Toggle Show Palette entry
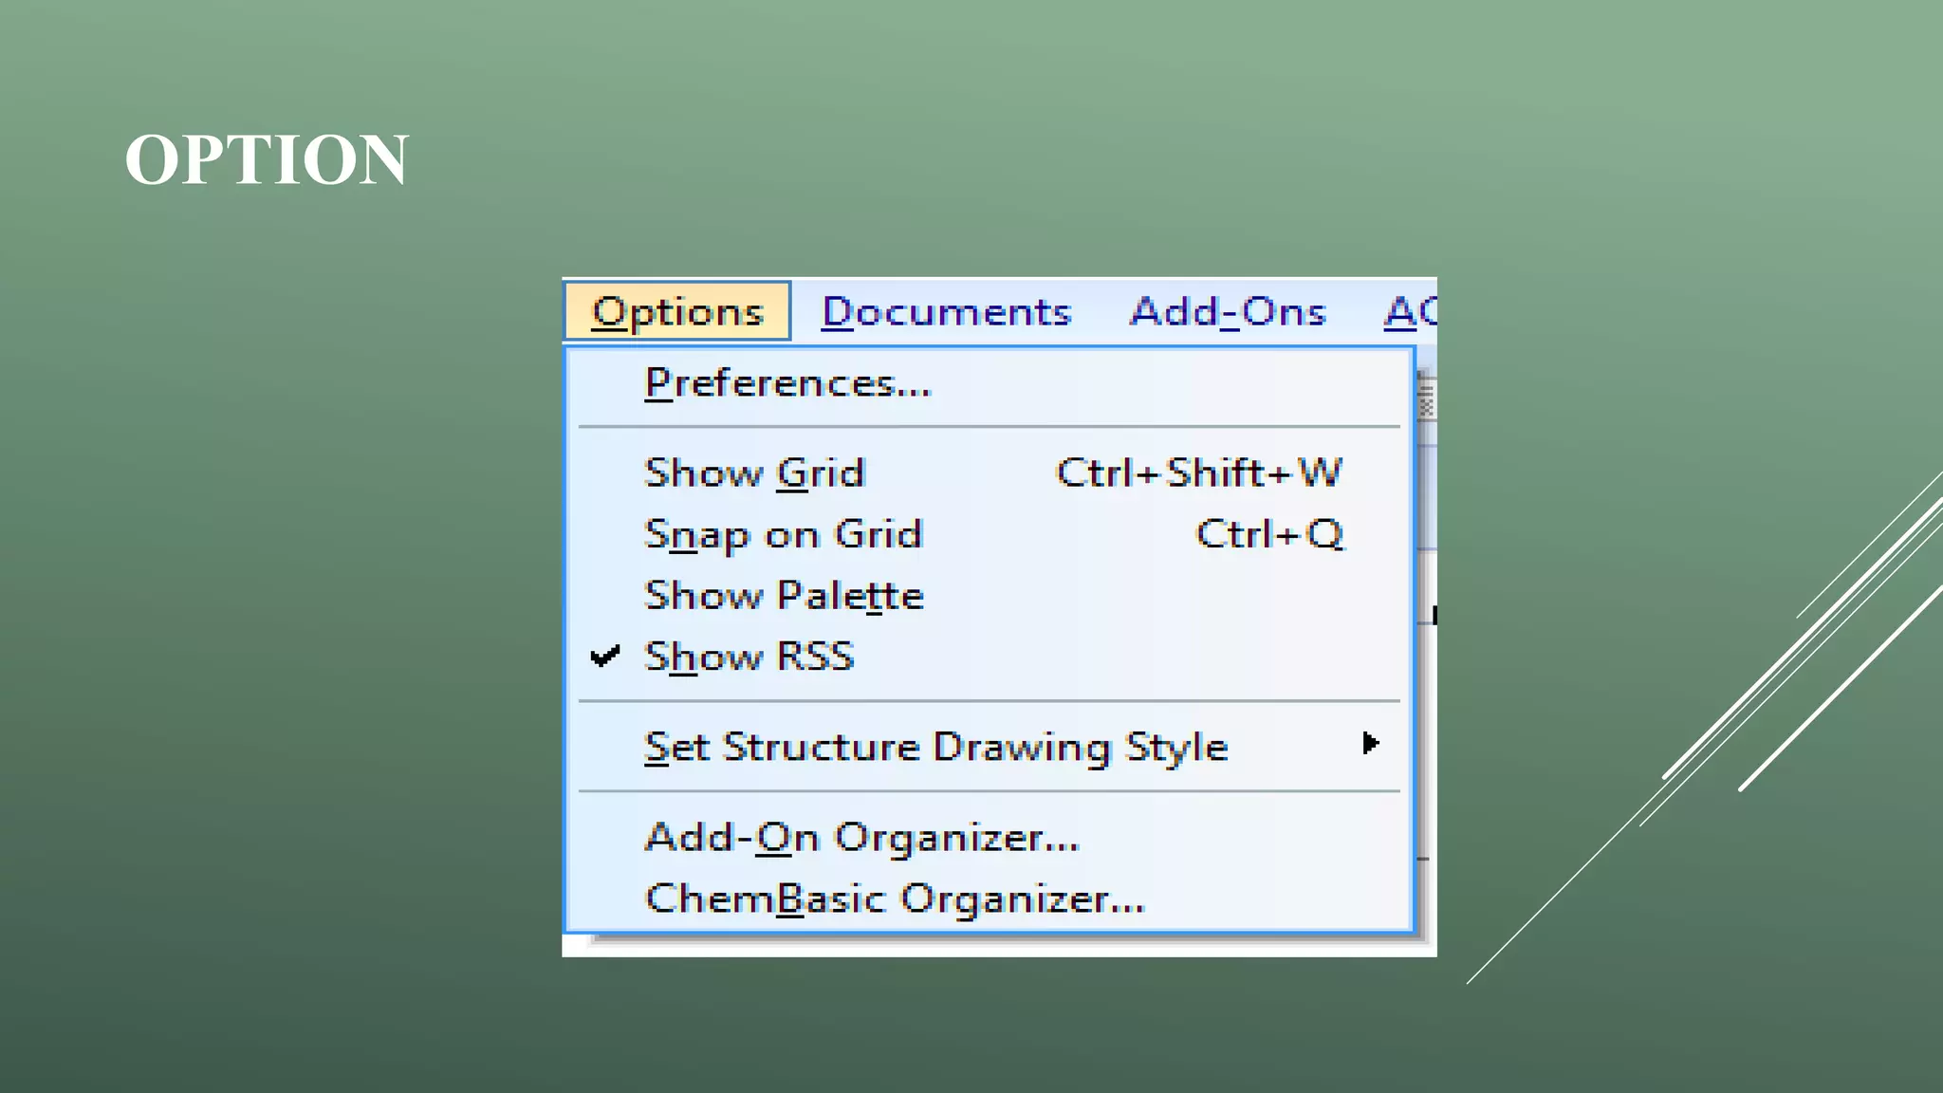 (784, 596)
